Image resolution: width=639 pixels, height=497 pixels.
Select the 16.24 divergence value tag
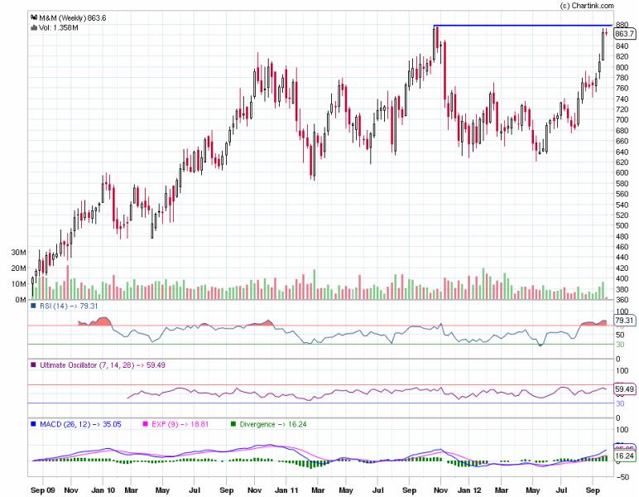pos(624,456)
